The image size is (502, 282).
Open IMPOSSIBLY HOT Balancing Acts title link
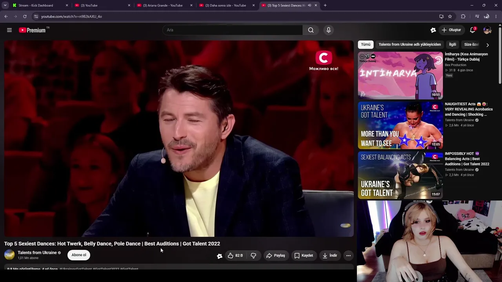tap(467, 159)
